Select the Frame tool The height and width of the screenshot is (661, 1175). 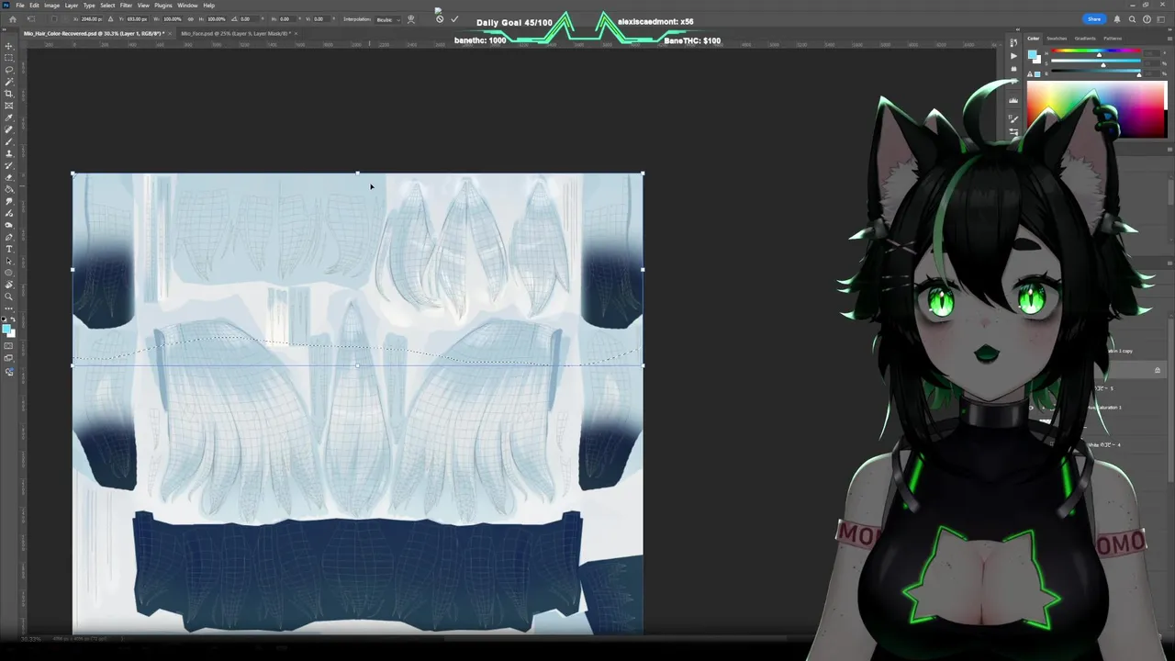tap(9, 106)
